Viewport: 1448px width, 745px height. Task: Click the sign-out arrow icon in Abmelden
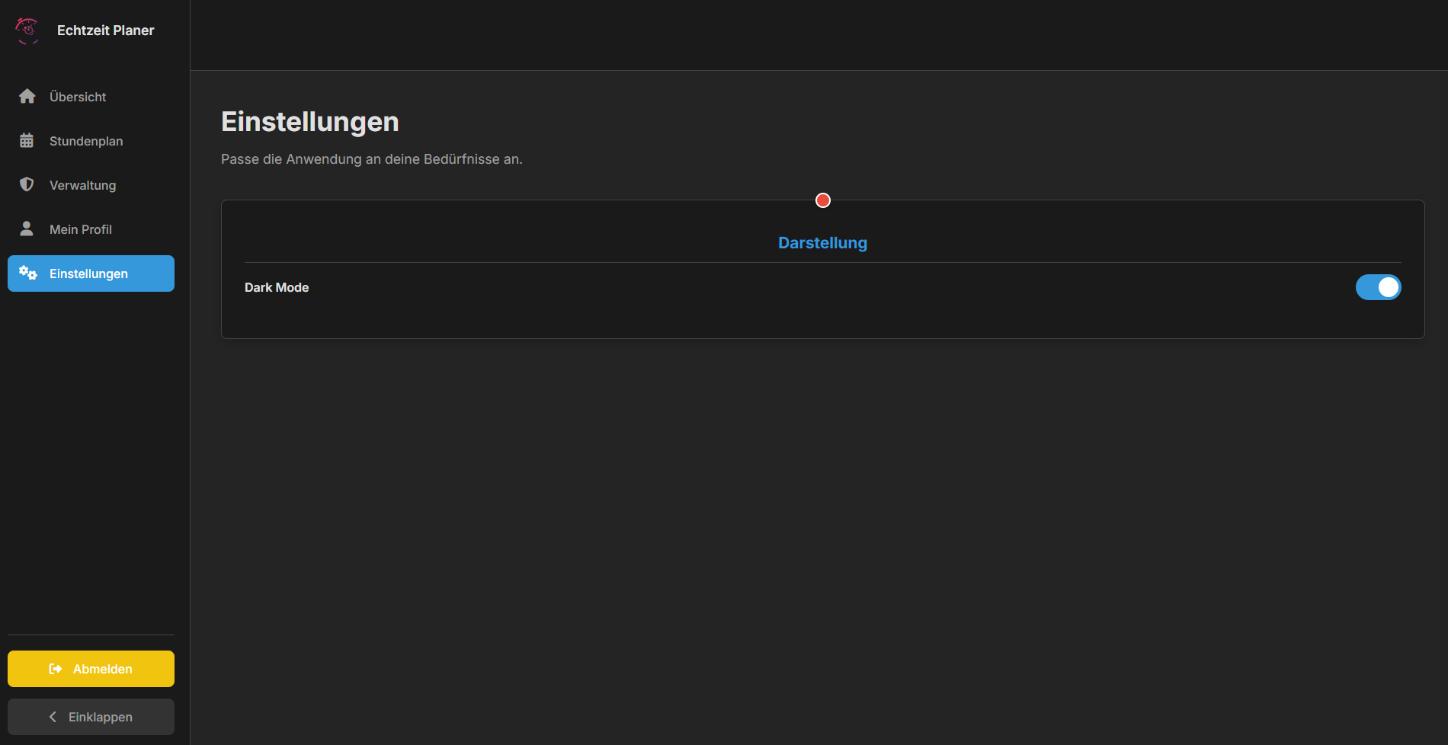56,669
